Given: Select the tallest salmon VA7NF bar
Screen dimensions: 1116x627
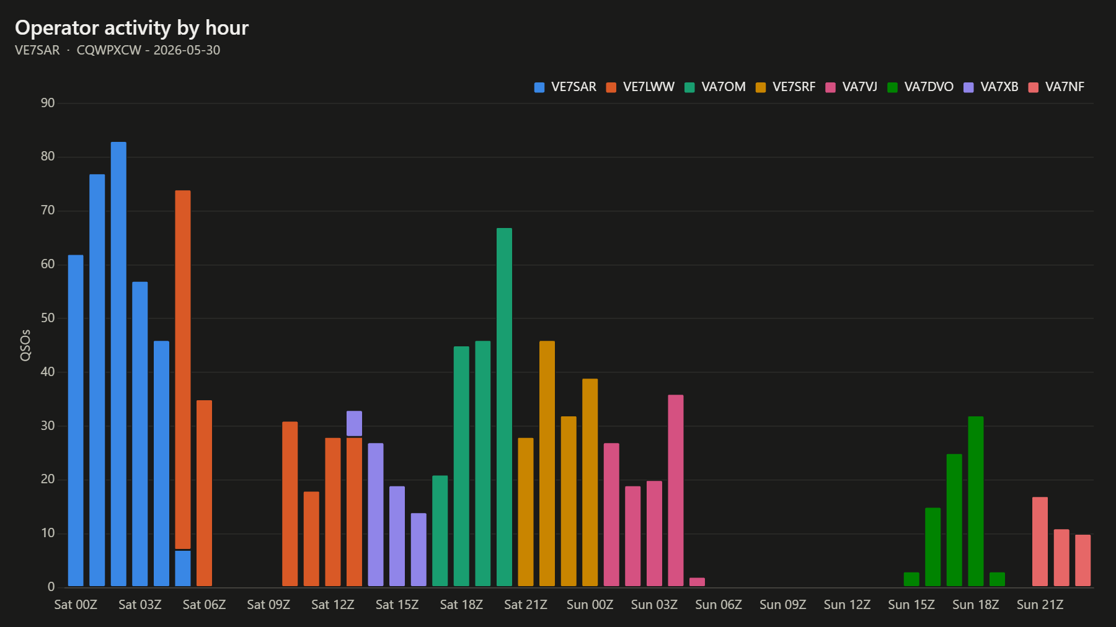Looking at the screenshot, I should pyautogui.click(x=1040, y=541).
